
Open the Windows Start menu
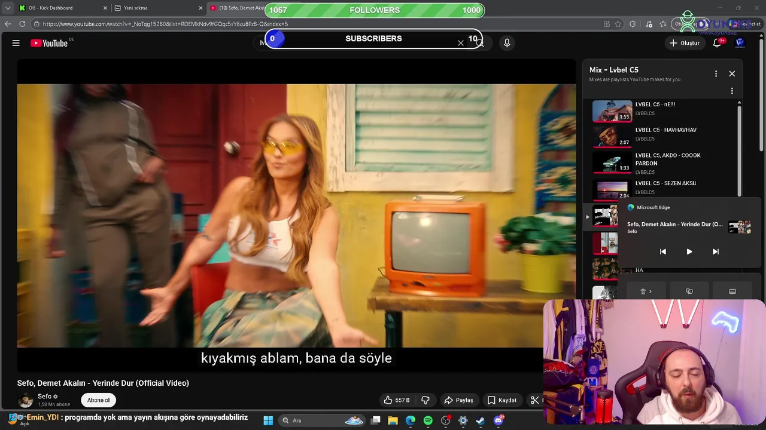pyautogui.click(x=268, y=420)
